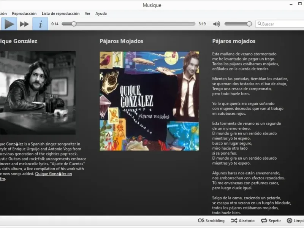This screenshot has height=228, width=304.
Task: Click lyric 'Esta mañana de verano atormentado'
Action: [244, 54]
